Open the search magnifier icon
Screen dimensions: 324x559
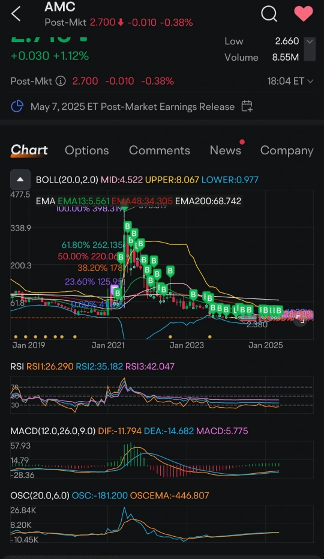269,14
